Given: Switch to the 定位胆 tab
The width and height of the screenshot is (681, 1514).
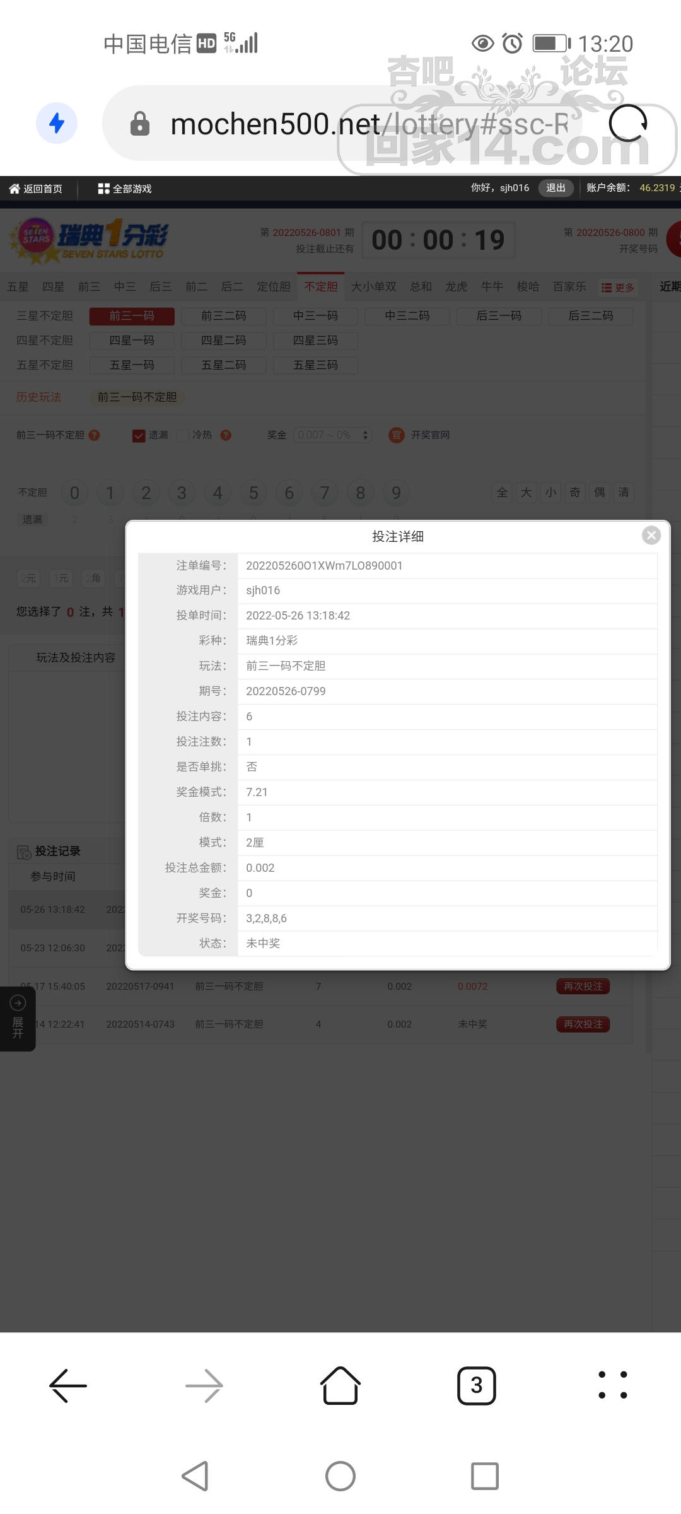Looking at the screenshot, I should point(274,287).
